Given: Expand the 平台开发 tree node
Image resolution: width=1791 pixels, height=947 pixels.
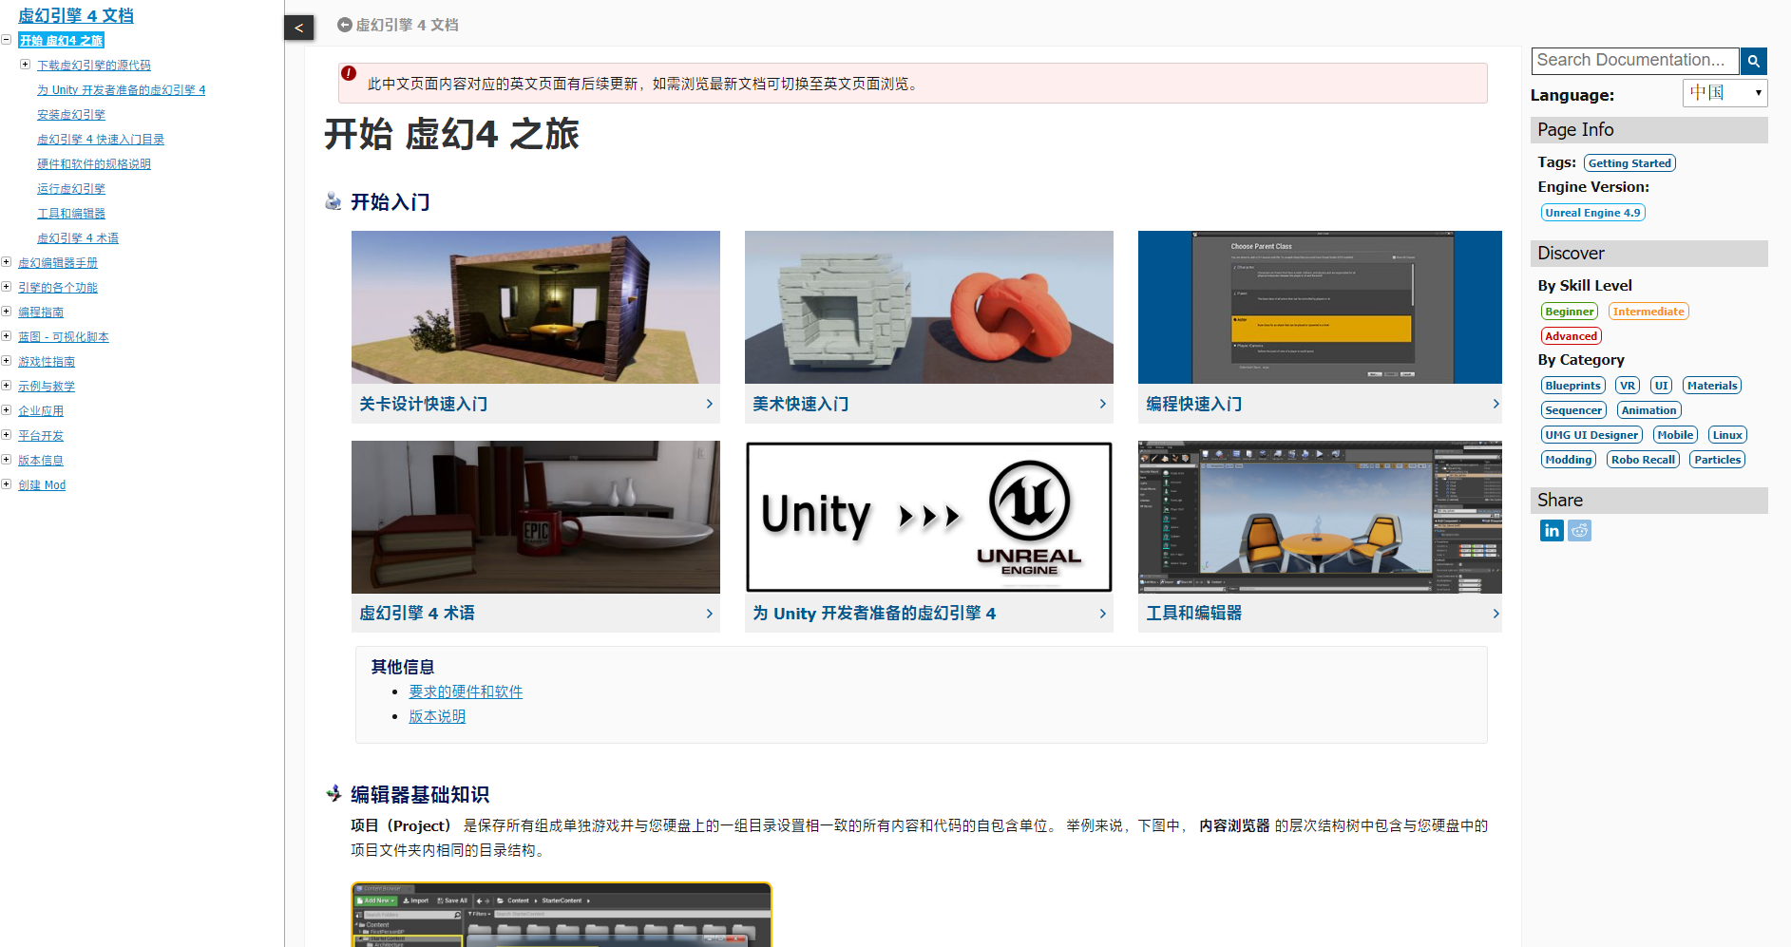Looking at the screenshot, I should 7,435.
